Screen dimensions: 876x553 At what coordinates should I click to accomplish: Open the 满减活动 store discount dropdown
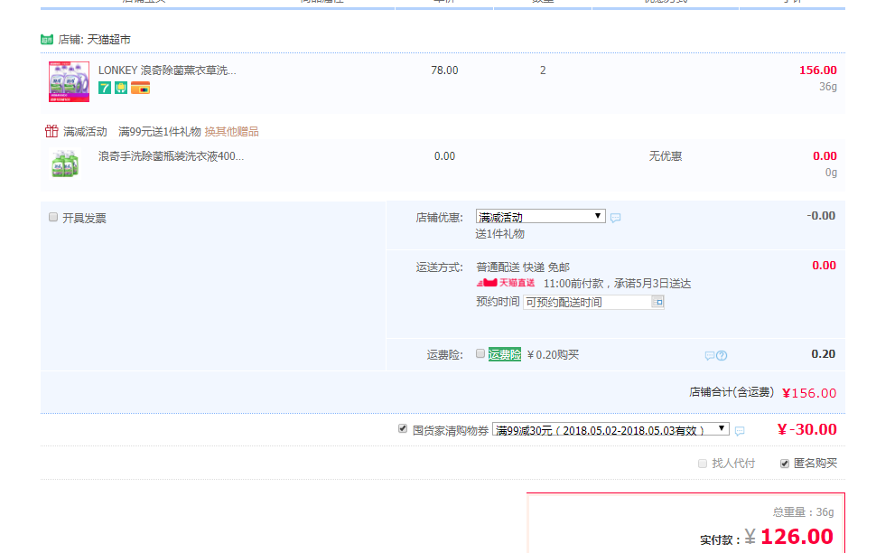(x=541, y=216)
